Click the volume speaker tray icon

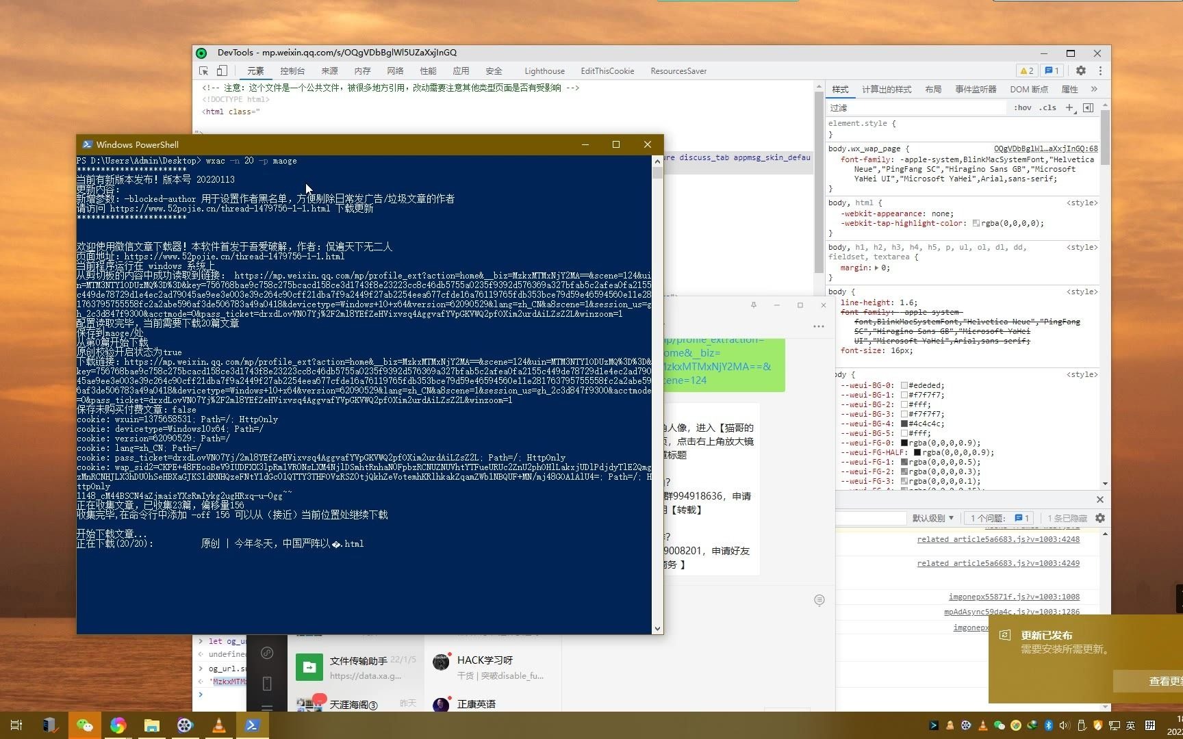pos(1065,725)
